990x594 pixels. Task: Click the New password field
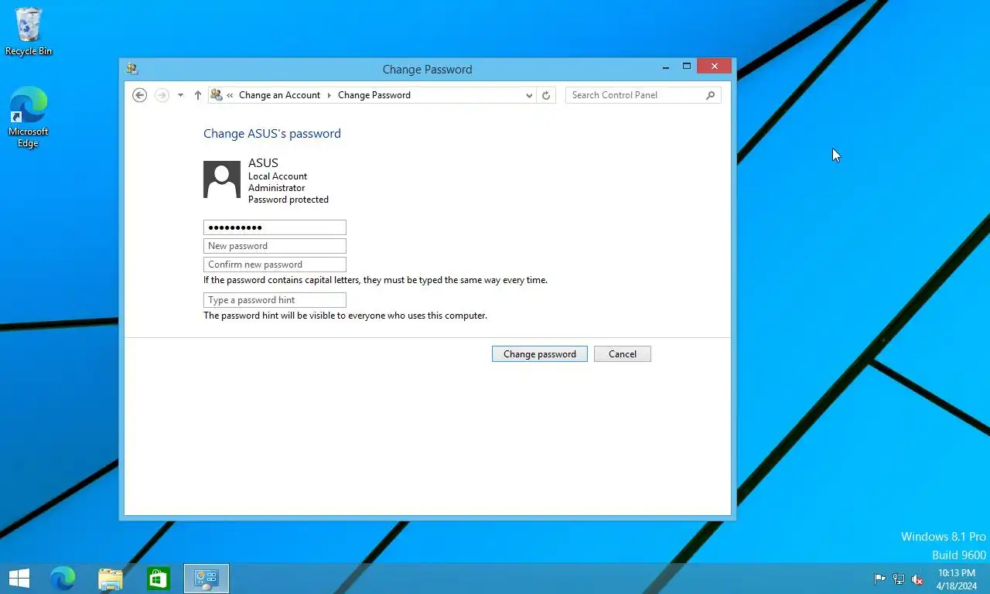click(x=275, y=246)
